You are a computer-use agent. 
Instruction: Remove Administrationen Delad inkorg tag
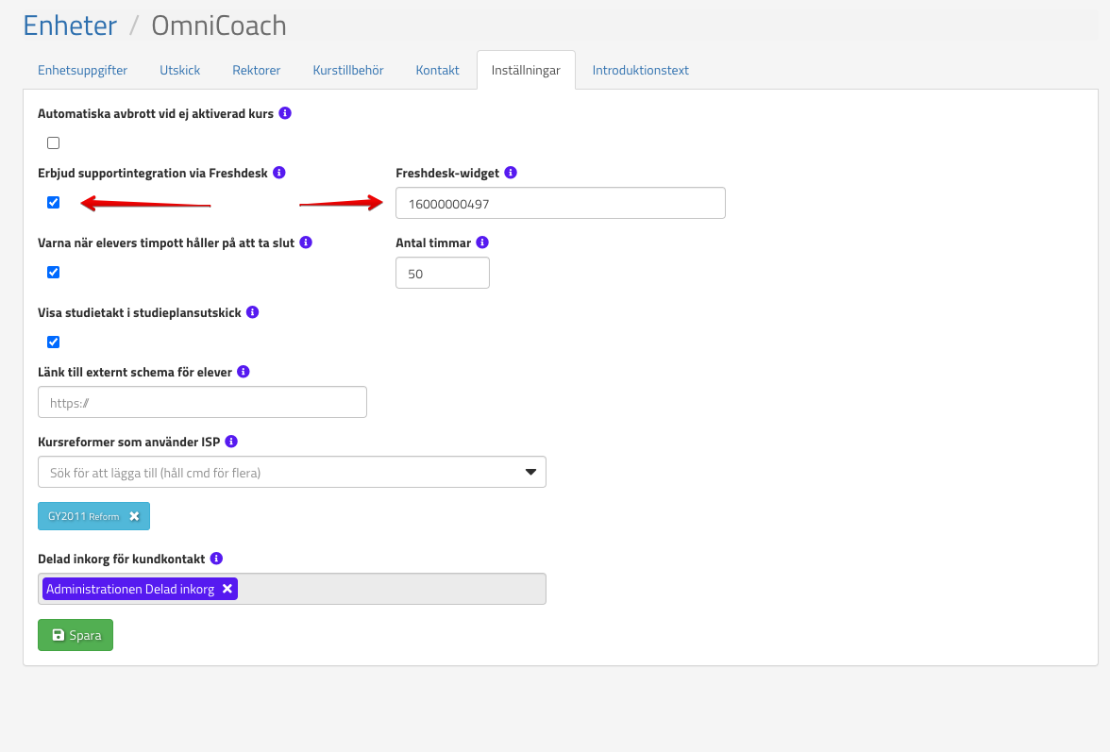coord(227,589)
